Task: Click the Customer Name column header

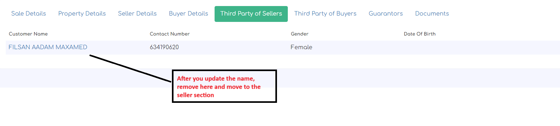Action: pyautogui.click(x=28, y=34)
